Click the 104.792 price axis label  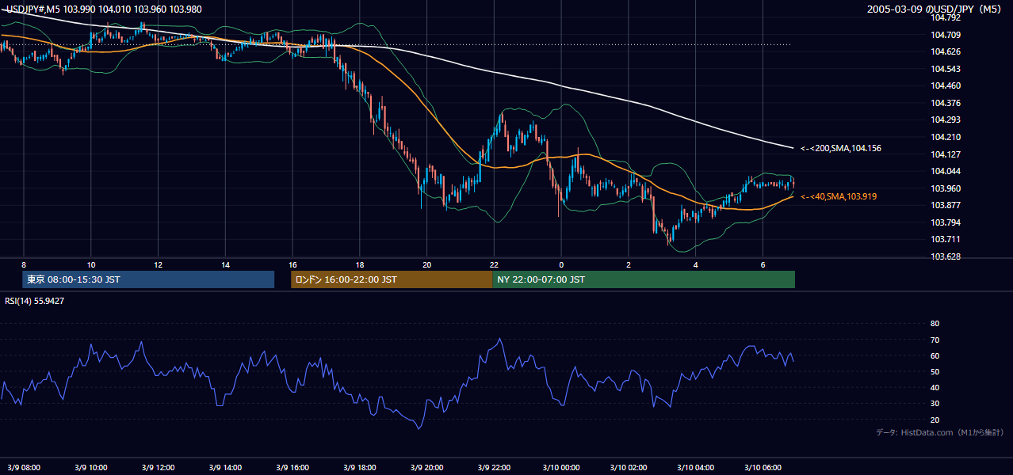coord(946,17)
